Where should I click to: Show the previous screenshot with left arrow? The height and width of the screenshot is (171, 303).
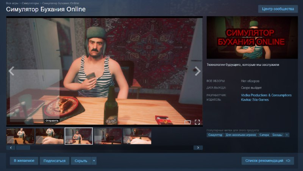click(11, 71)
